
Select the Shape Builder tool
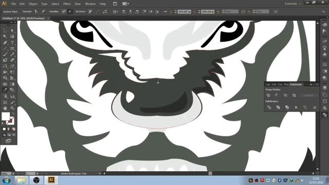click(5, 78)
